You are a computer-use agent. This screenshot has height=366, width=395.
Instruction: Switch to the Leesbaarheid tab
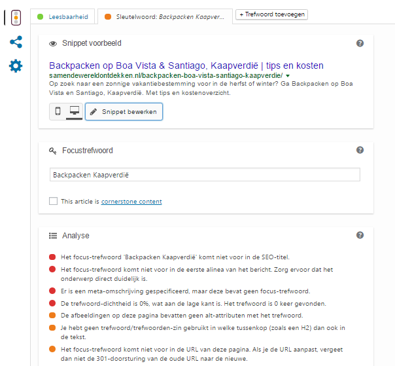(x=63, y=16)
